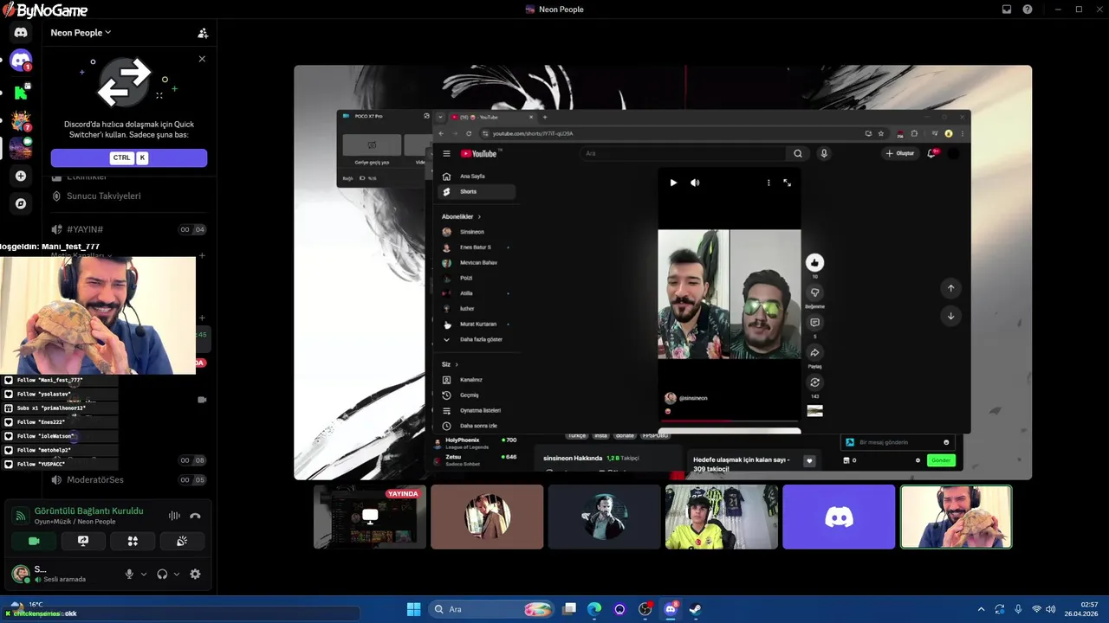
Task: Open Discord direct messages home icon
Action: coord(21,32)
